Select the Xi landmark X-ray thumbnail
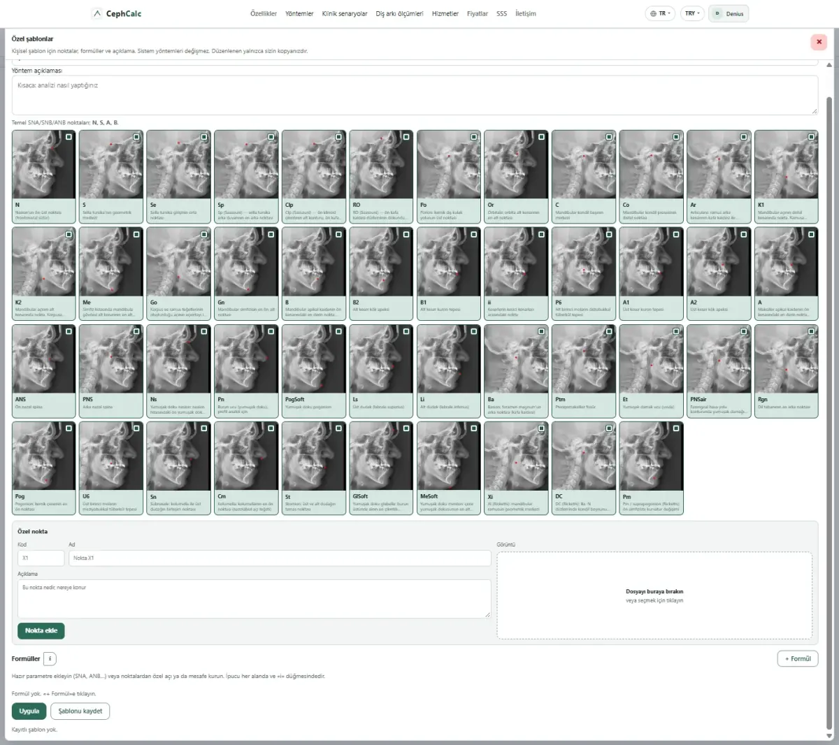The height and width of the screenshot is (745, 839). click(516, 455)
